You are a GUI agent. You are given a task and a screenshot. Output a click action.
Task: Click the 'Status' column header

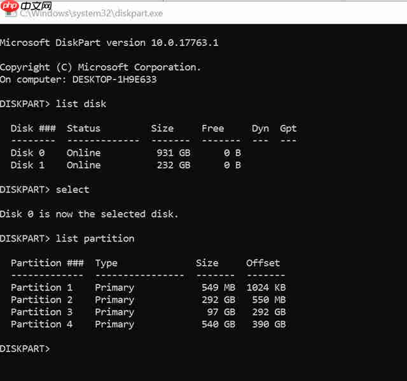(x=83, y=128)
